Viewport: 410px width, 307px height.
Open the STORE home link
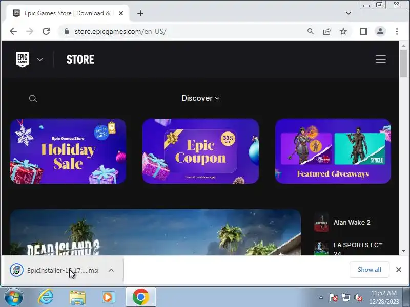80,59
